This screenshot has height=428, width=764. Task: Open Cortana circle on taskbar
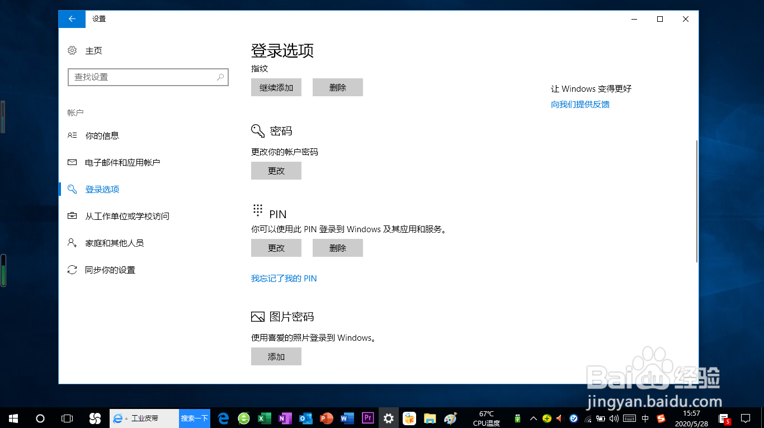coord(40,418)
